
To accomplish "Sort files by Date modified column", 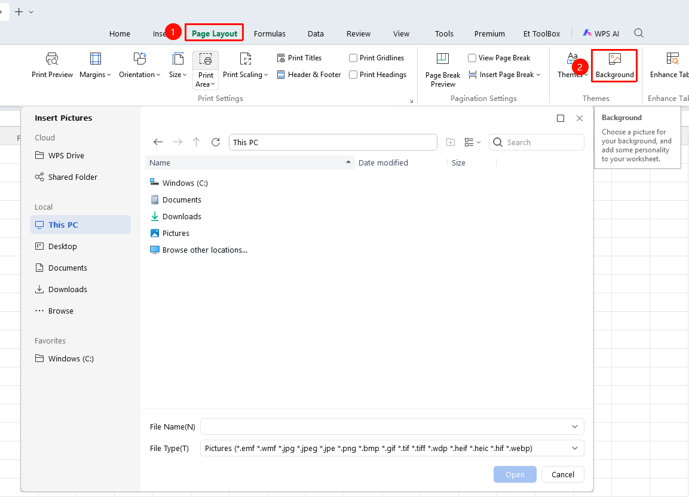I will click(x=383, y=162).
